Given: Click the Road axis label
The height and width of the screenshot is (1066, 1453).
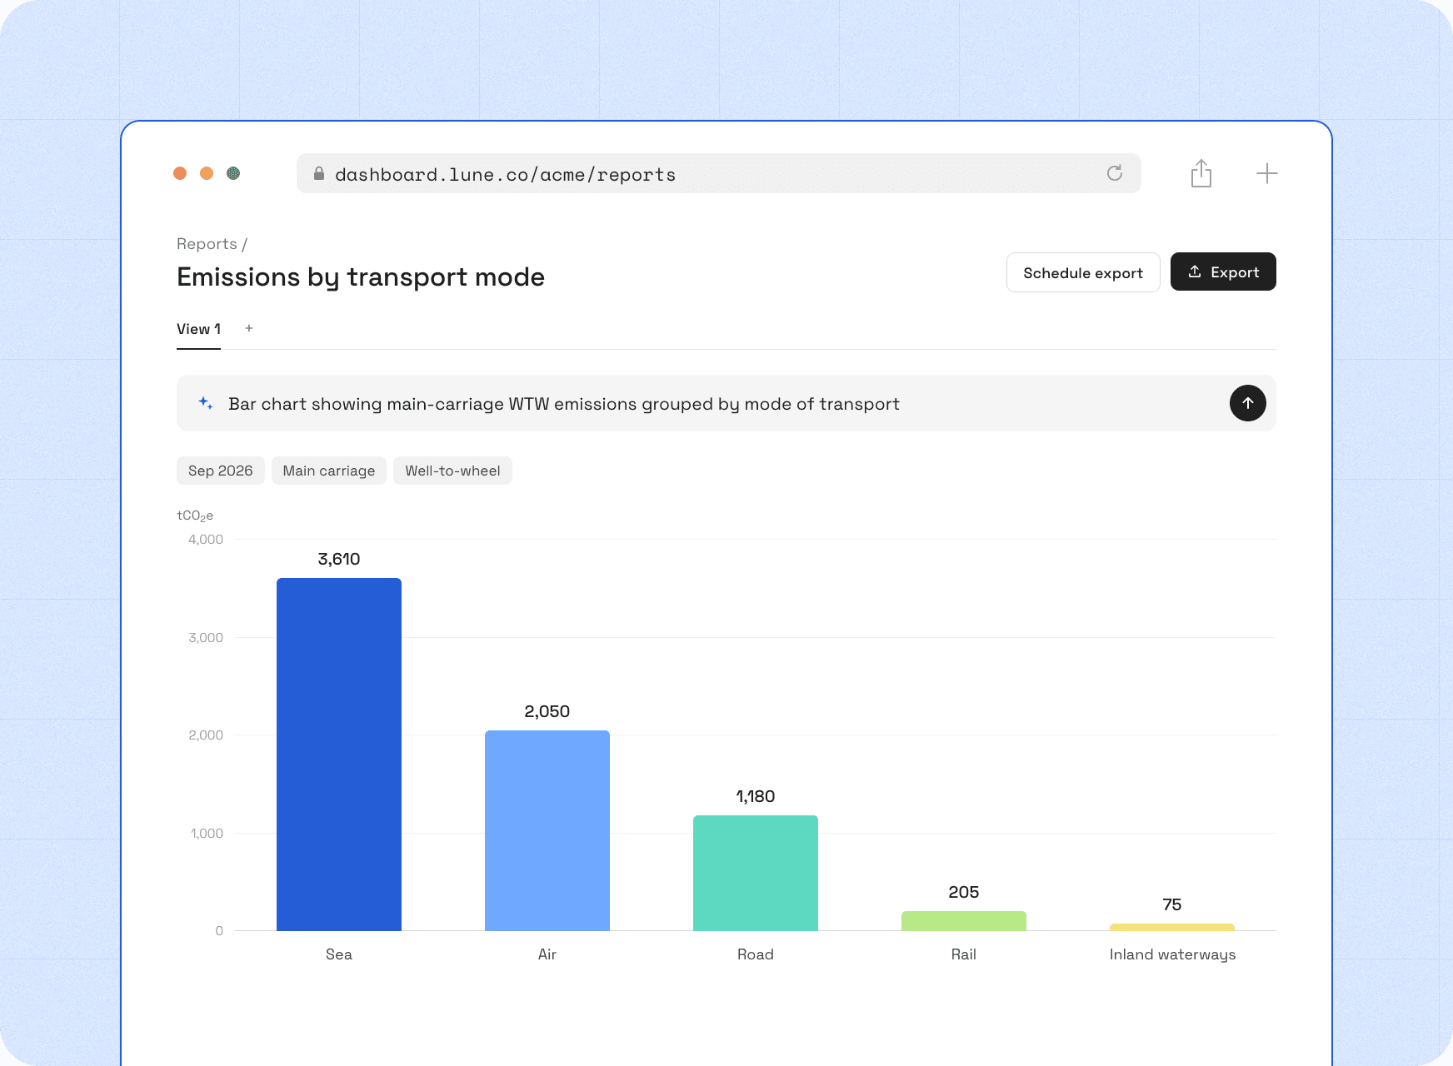Looking at the screenshot, I should pos(756,954).
